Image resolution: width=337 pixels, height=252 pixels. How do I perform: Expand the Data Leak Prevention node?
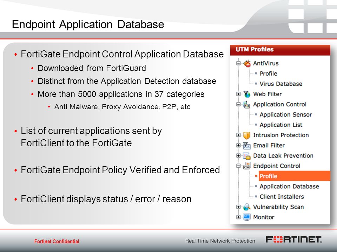[x=238, y=155]
